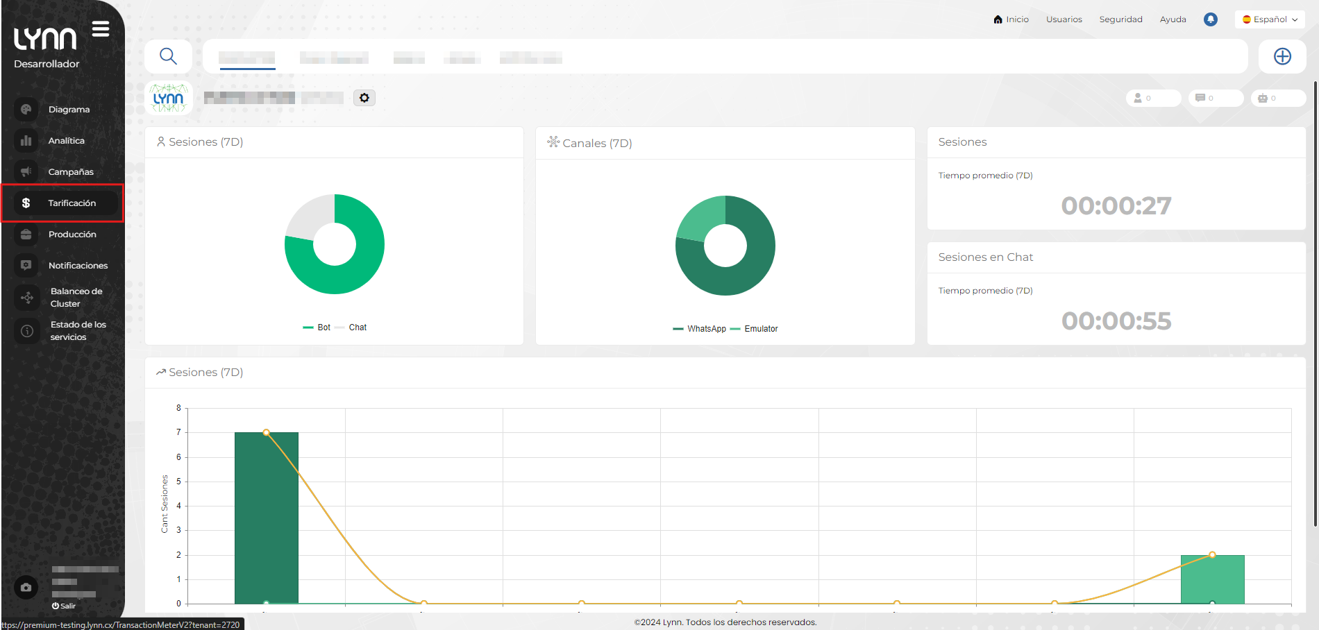Click the hamburger menu icon beside the Lynn logo

101,29
